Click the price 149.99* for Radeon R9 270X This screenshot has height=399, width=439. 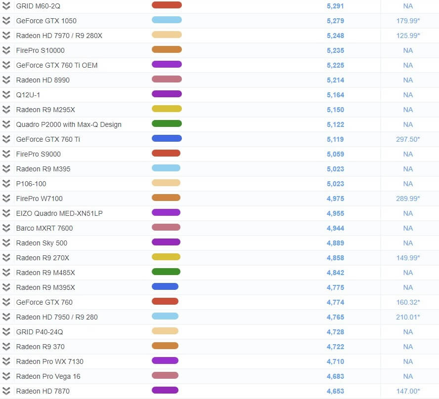click(x=408, y=258)
